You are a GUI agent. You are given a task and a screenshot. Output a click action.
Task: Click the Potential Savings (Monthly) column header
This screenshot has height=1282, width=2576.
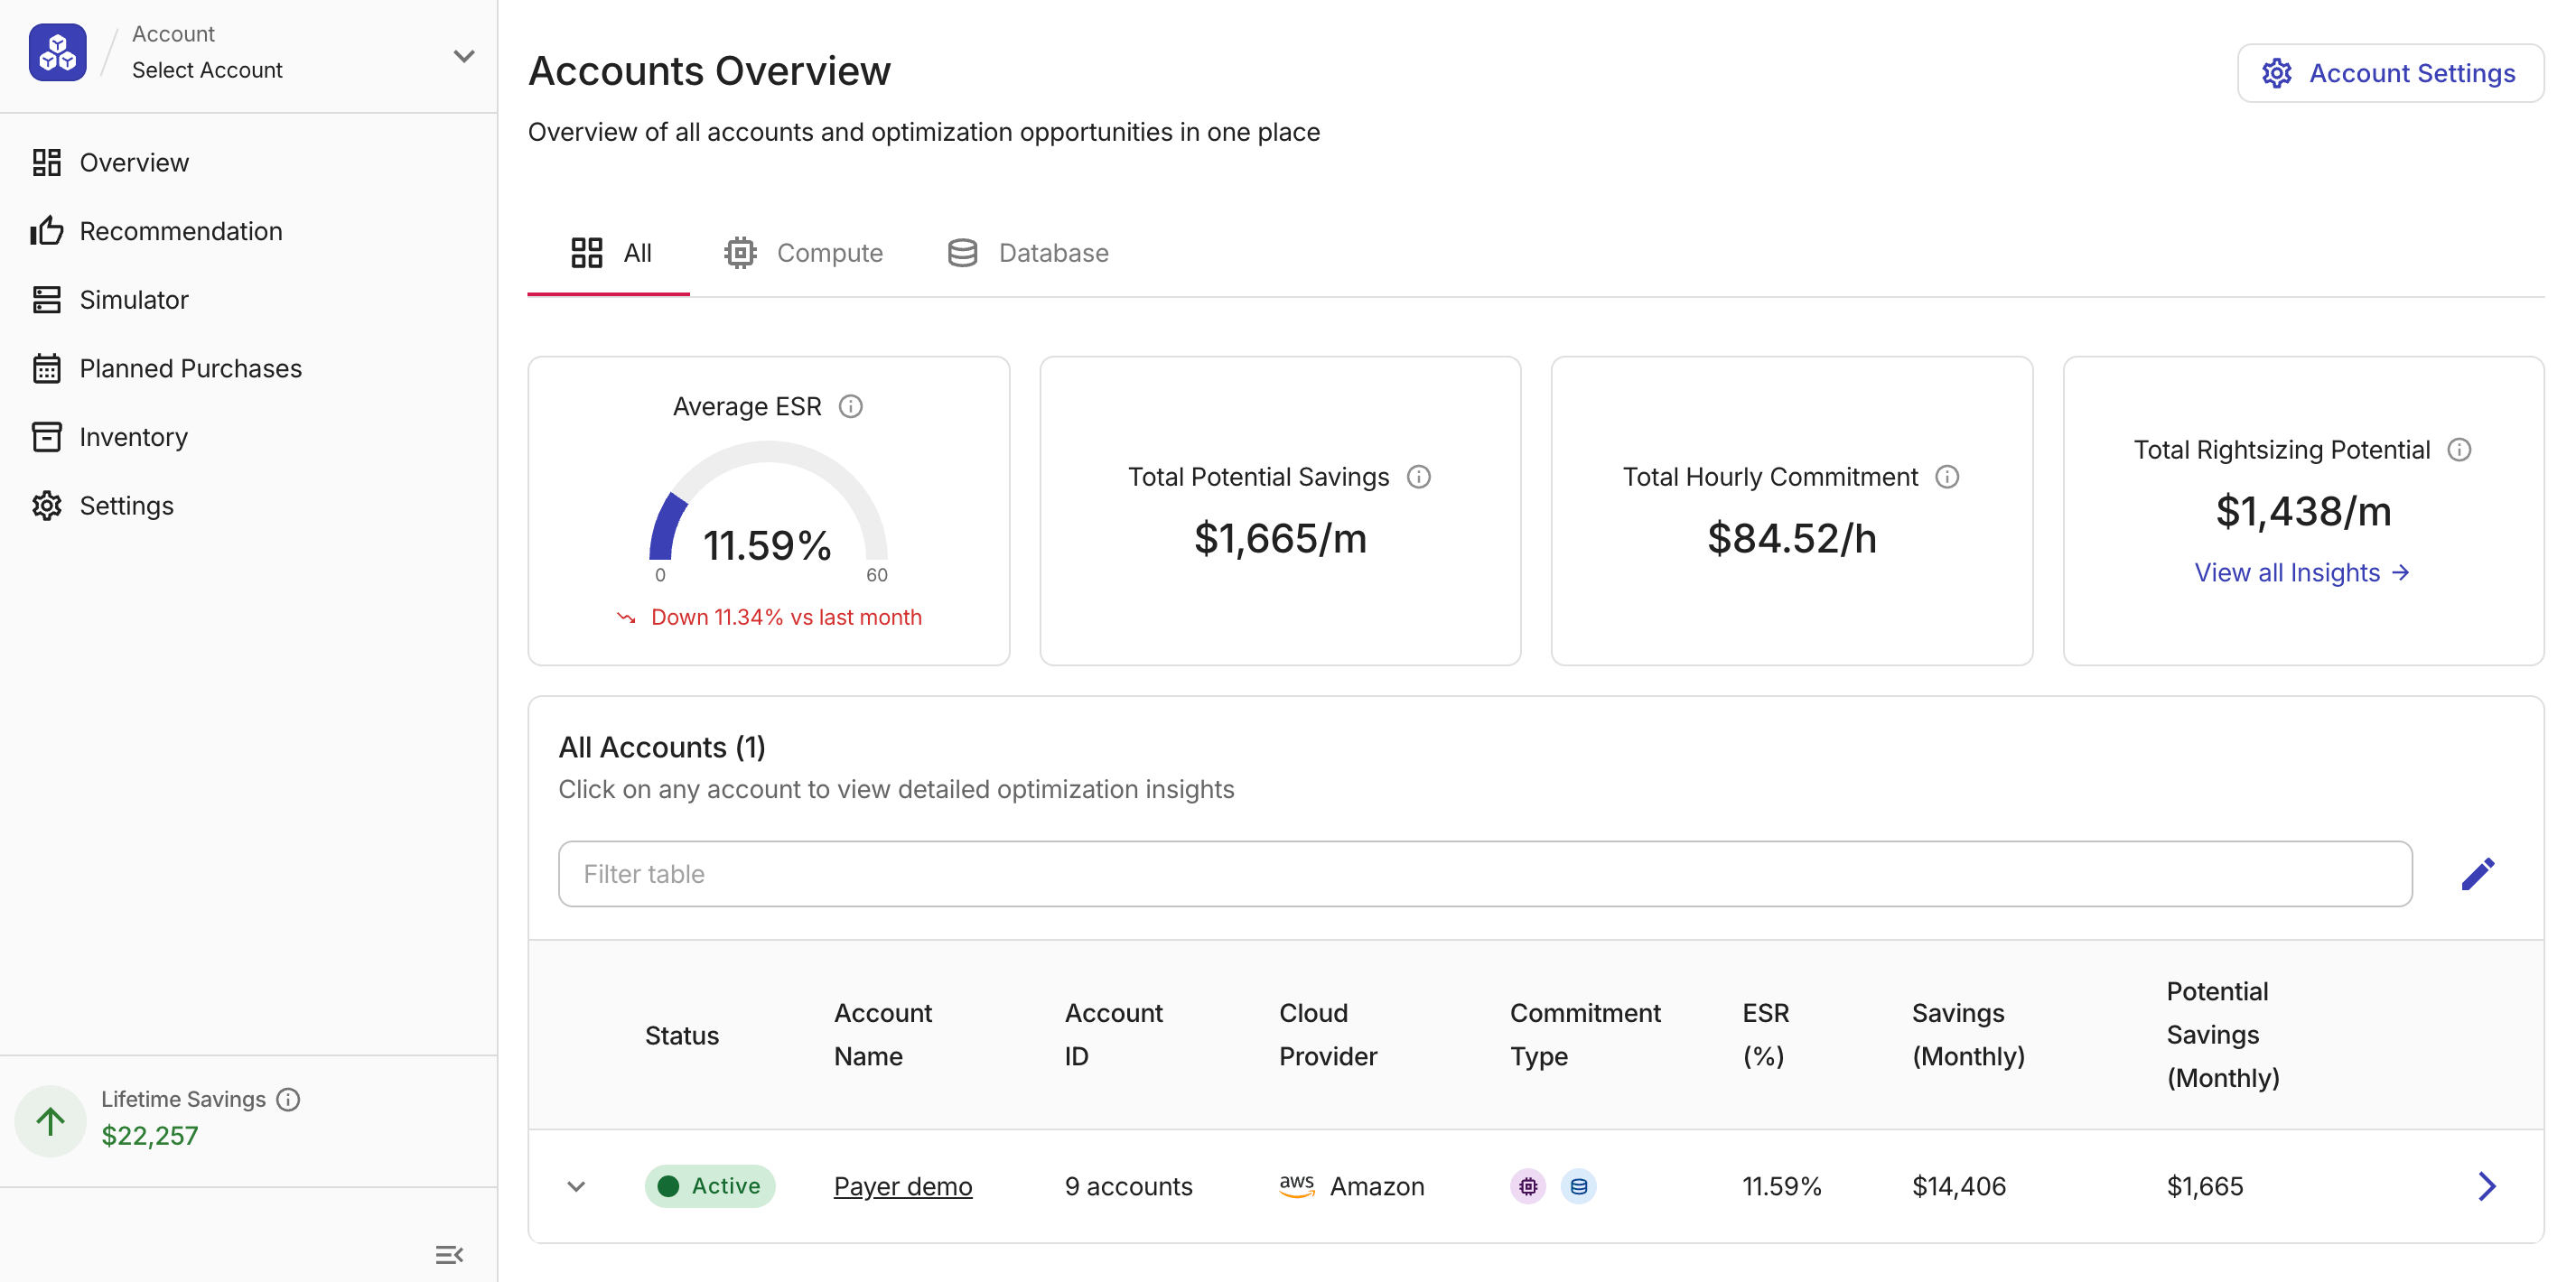coord(2222,1035)
